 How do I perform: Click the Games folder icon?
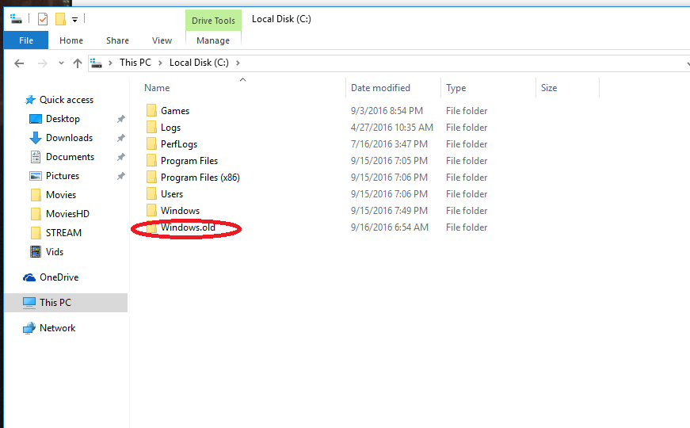point(151,110)
